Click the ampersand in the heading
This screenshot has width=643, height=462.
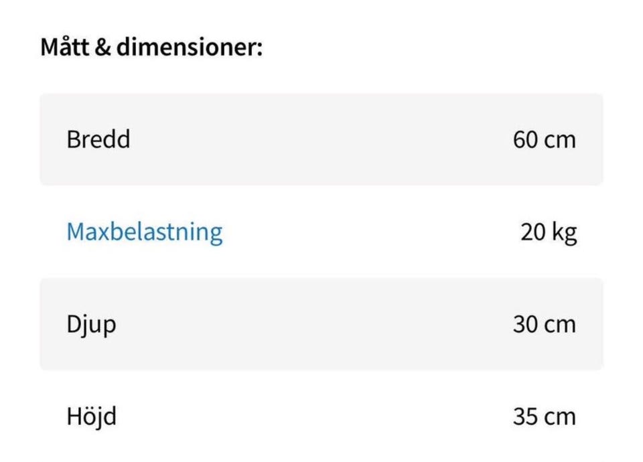(x=102, y=49)
